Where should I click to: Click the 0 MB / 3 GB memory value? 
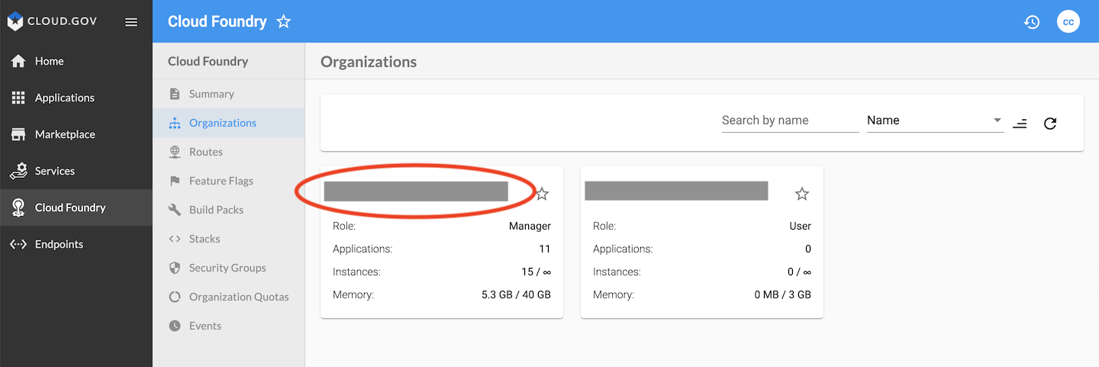coord(782,295)
